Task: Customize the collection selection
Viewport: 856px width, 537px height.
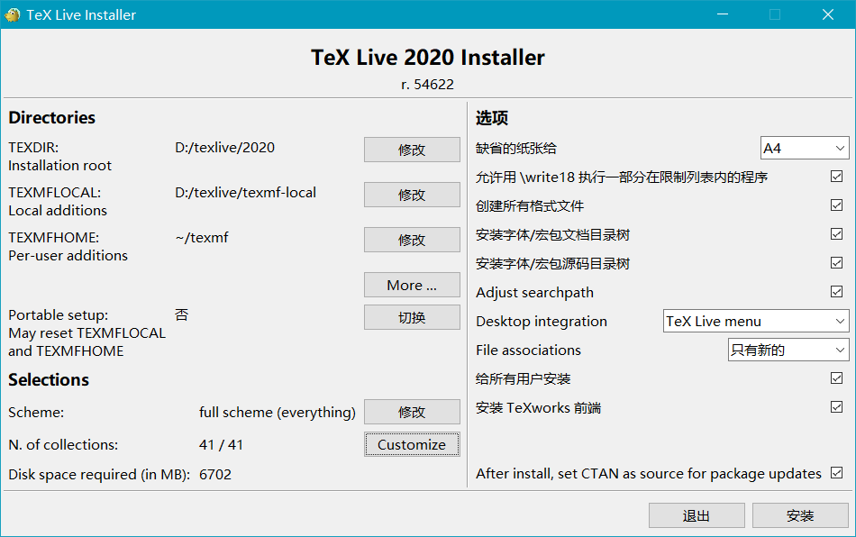Action: pos(412,444)
